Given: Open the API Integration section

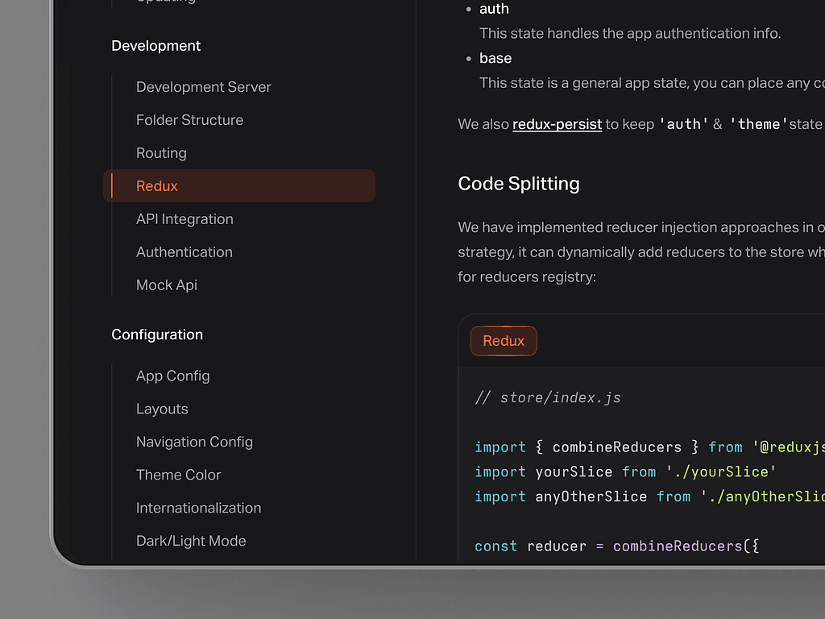Looking at the screenshot, I should (x=184, y=219).
